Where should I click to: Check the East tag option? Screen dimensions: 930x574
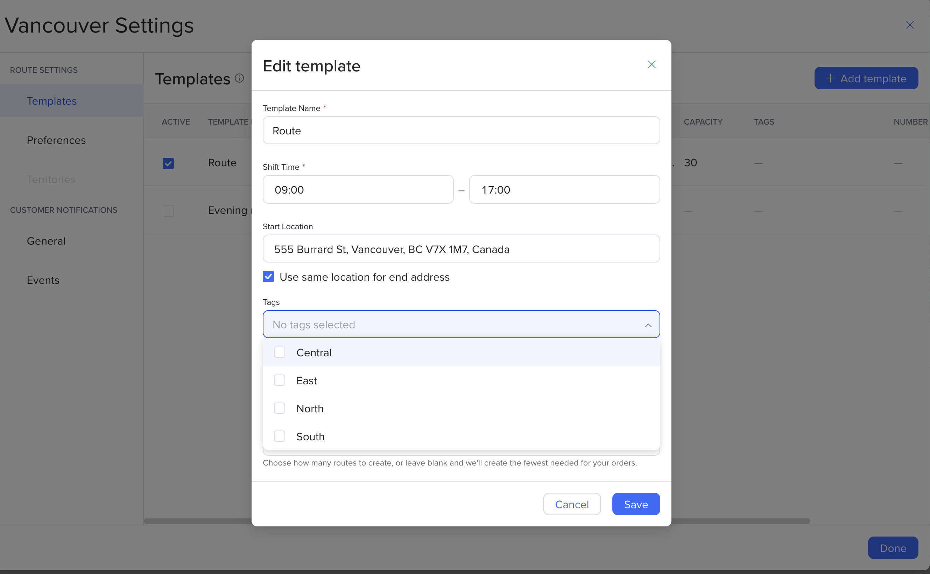pos(280,380)
